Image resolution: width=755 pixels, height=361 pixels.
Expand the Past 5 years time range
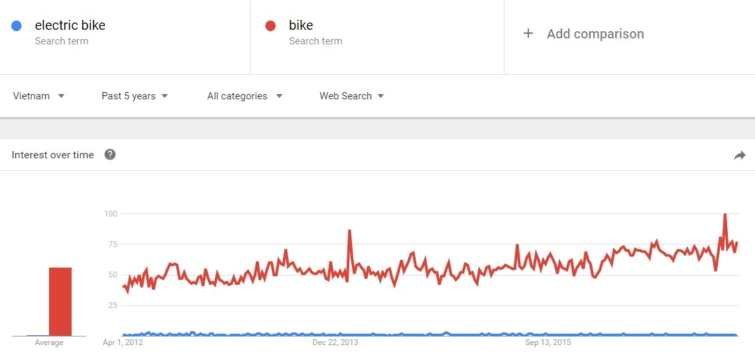coord(135,96)
